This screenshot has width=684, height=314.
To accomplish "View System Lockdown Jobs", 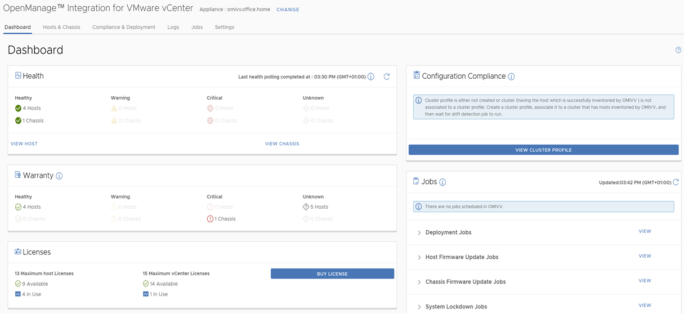I will 645,306.
